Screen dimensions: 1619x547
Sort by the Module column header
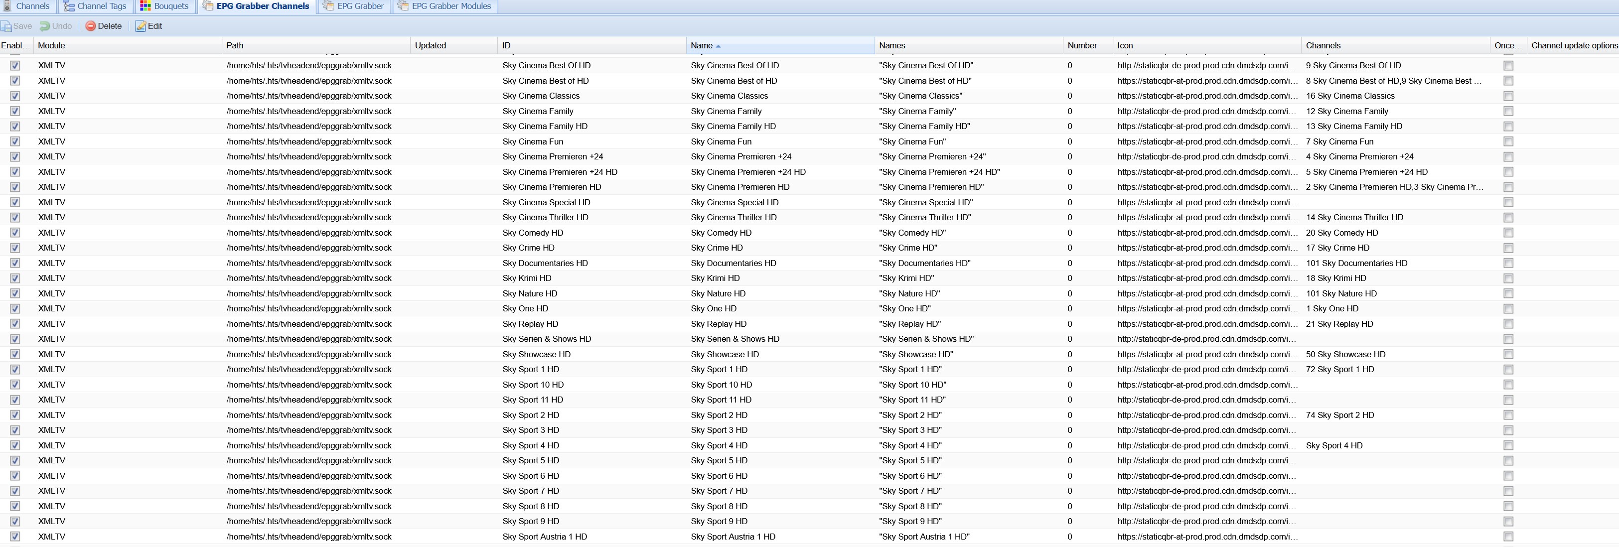(x=128, y=45)
